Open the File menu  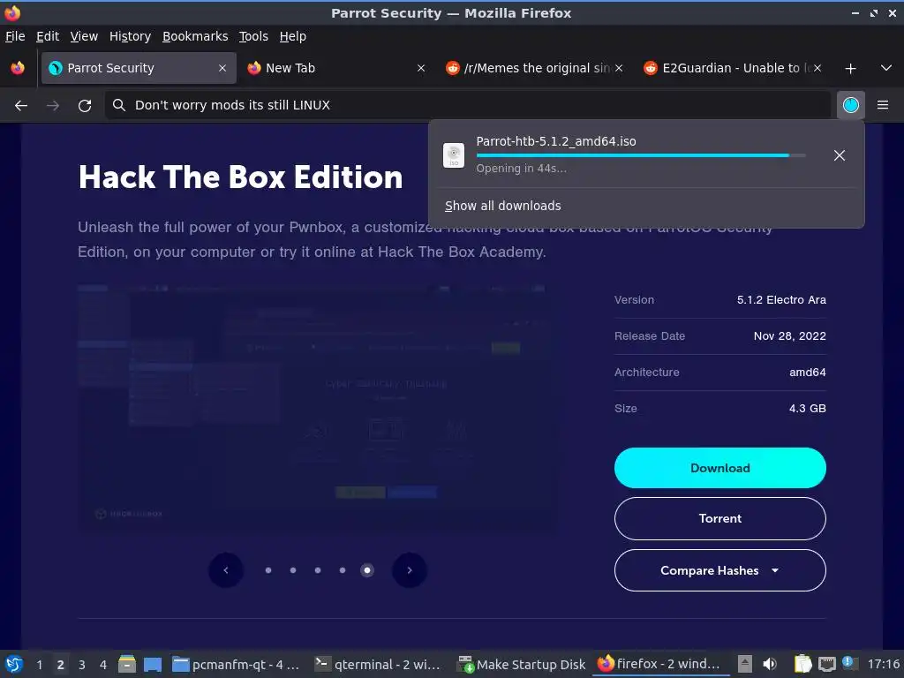point(15,36)
